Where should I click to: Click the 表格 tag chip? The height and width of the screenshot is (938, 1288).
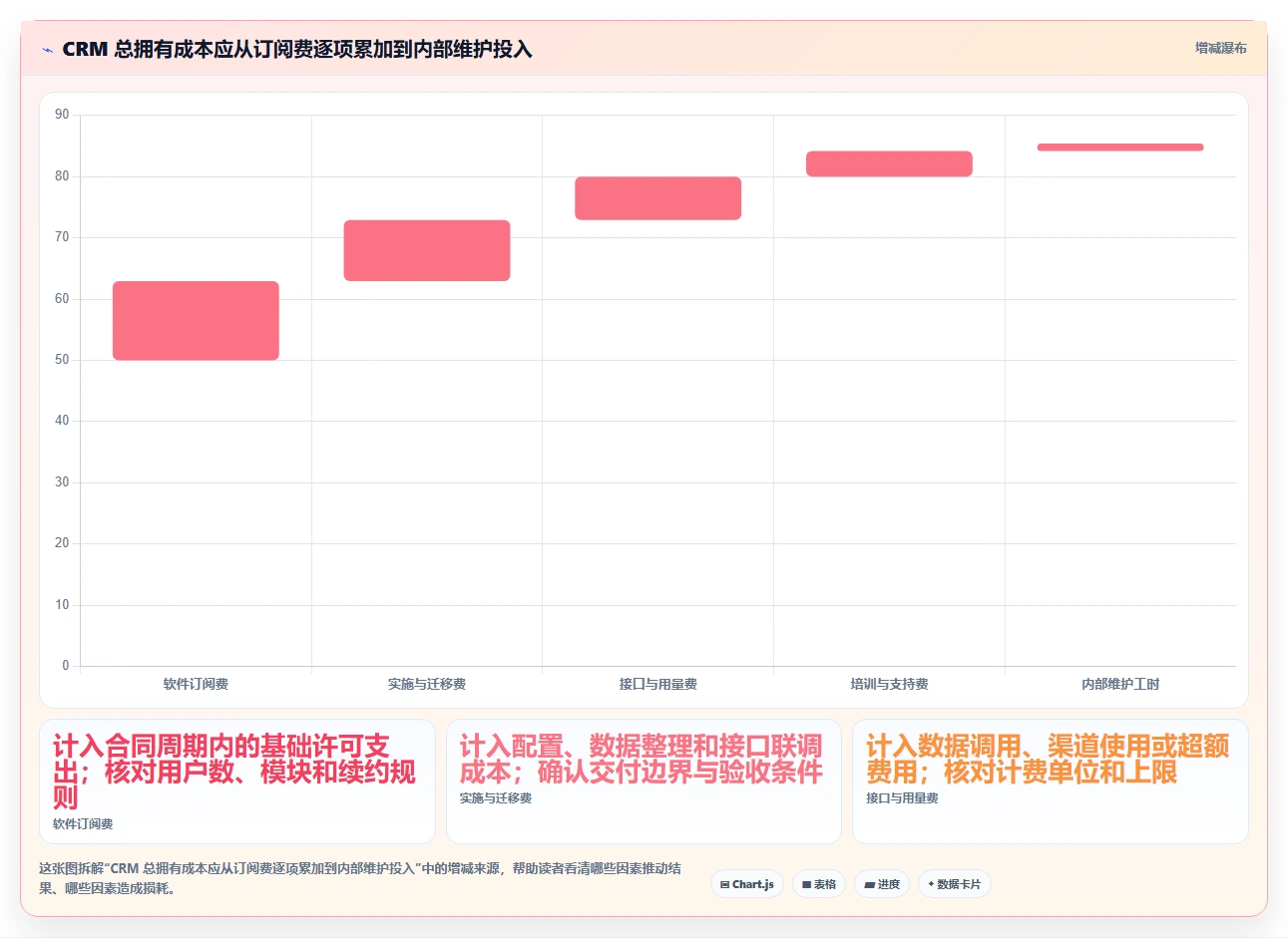(819, 884)
